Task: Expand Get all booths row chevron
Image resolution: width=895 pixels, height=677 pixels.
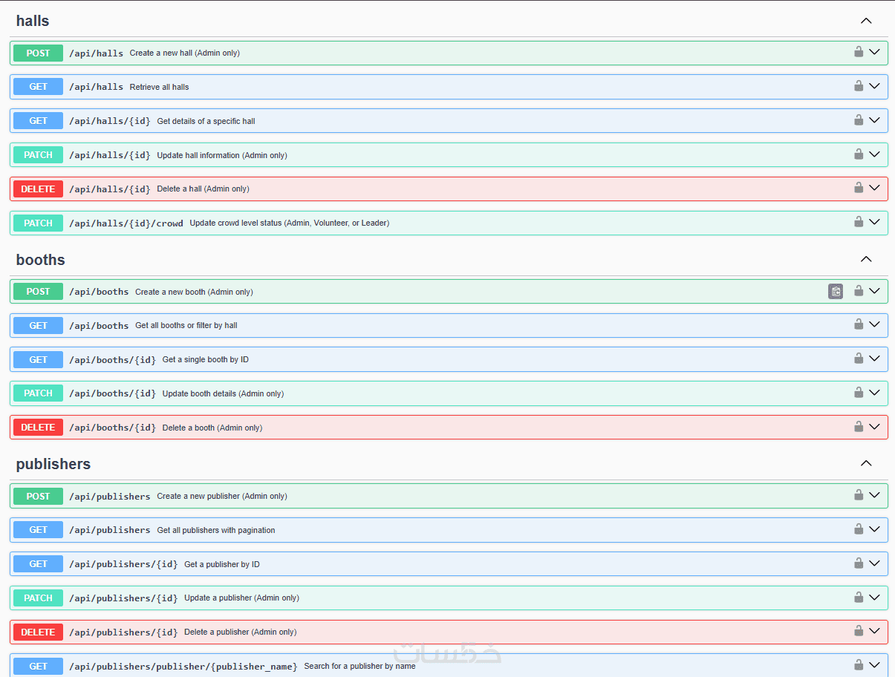Action: click(x=874, y=324)
